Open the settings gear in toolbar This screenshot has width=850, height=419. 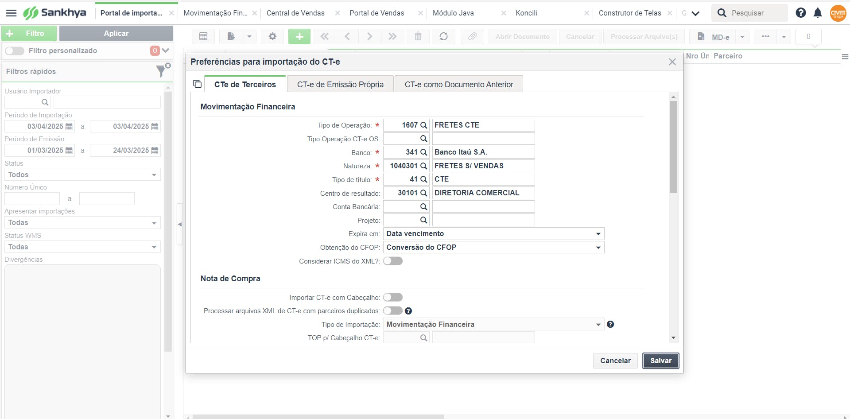click(272, 36)
